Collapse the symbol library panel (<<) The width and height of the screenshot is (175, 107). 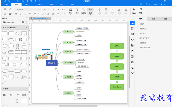27,18
